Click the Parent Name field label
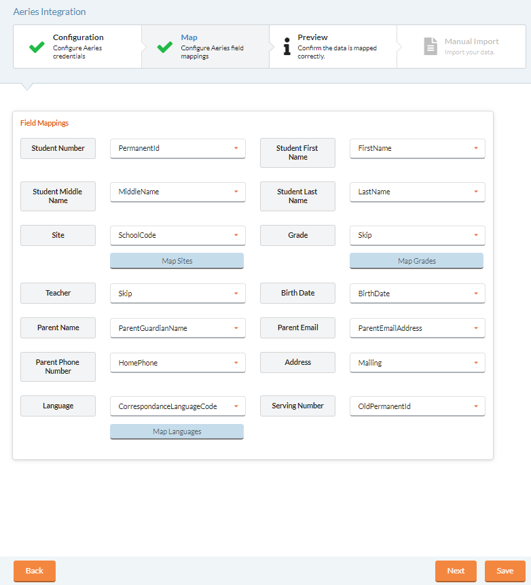Screen dimensions: 531x585 coord(58,328)
